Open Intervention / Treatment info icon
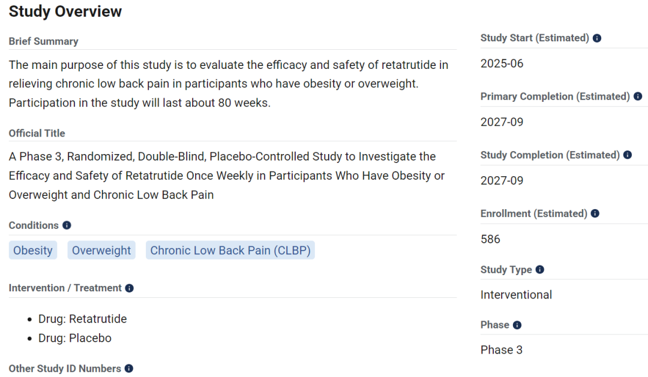Viewport: 648px width, 377px height. [130, 288]
